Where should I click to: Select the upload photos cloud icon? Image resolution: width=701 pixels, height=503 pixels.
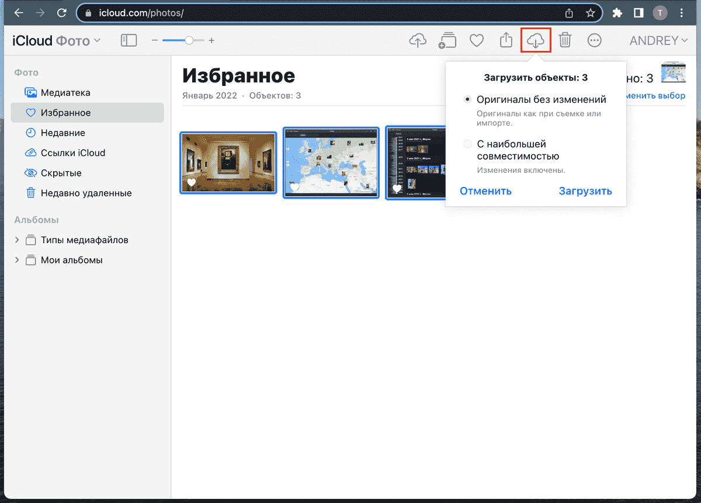click(x=418, y=40)
